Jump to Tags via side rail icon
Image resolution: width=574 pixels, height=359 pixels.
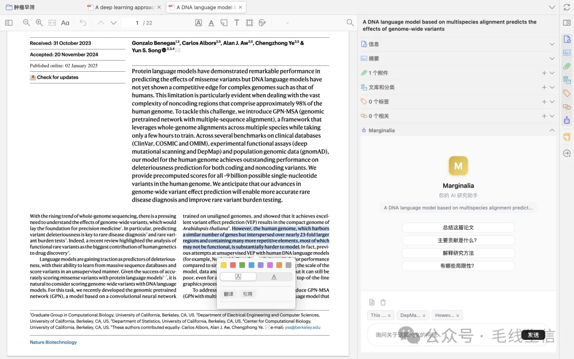[567, 93]
